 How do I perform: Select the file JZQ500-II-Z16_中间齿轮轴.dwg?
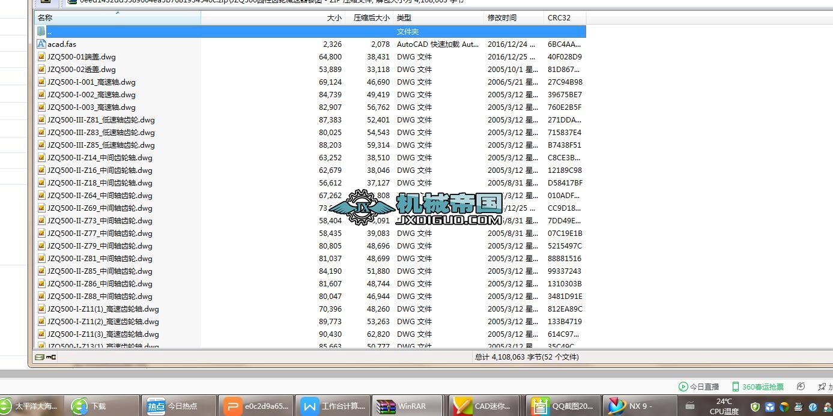(x=100, y=170)
